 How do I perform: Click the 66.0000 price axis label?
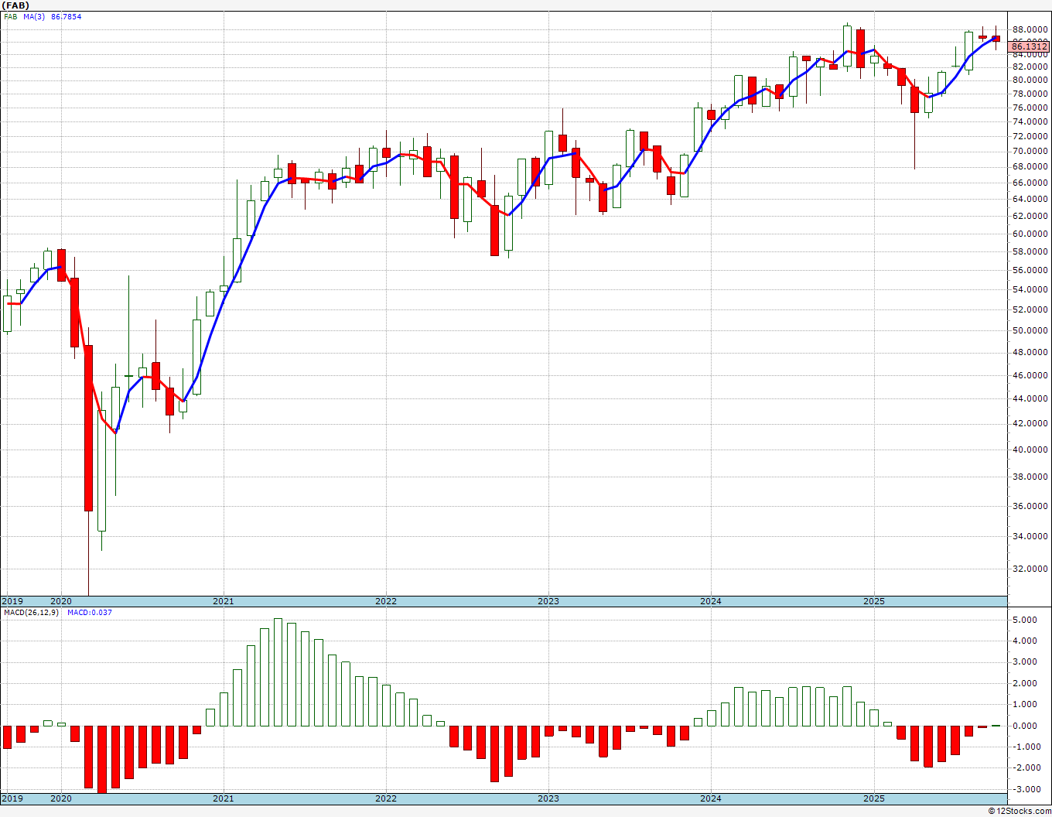pos(1030,183)
